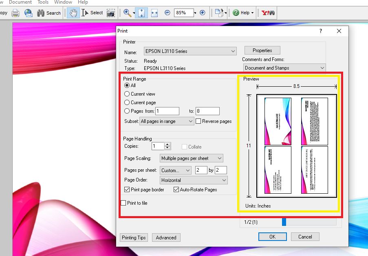Open the zoom percentage dropdown arrow
368x256 pixels.
point(195,13)
